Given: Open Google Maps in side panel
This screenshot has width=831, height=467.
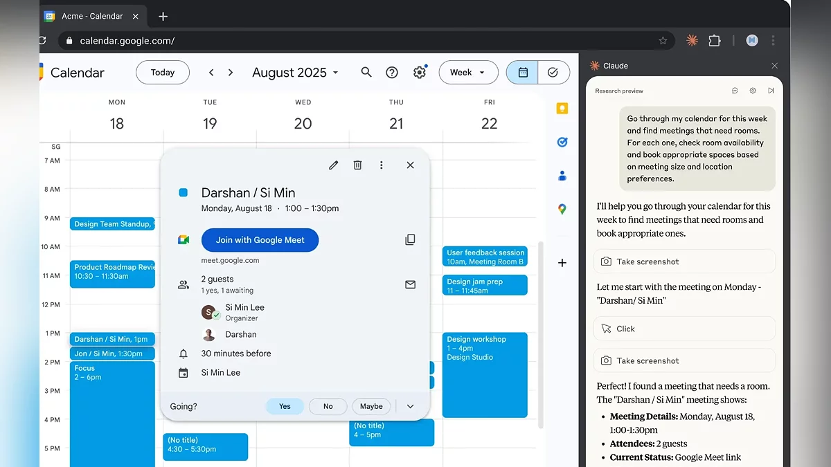Looking at the screenshot, I should 562,209.
